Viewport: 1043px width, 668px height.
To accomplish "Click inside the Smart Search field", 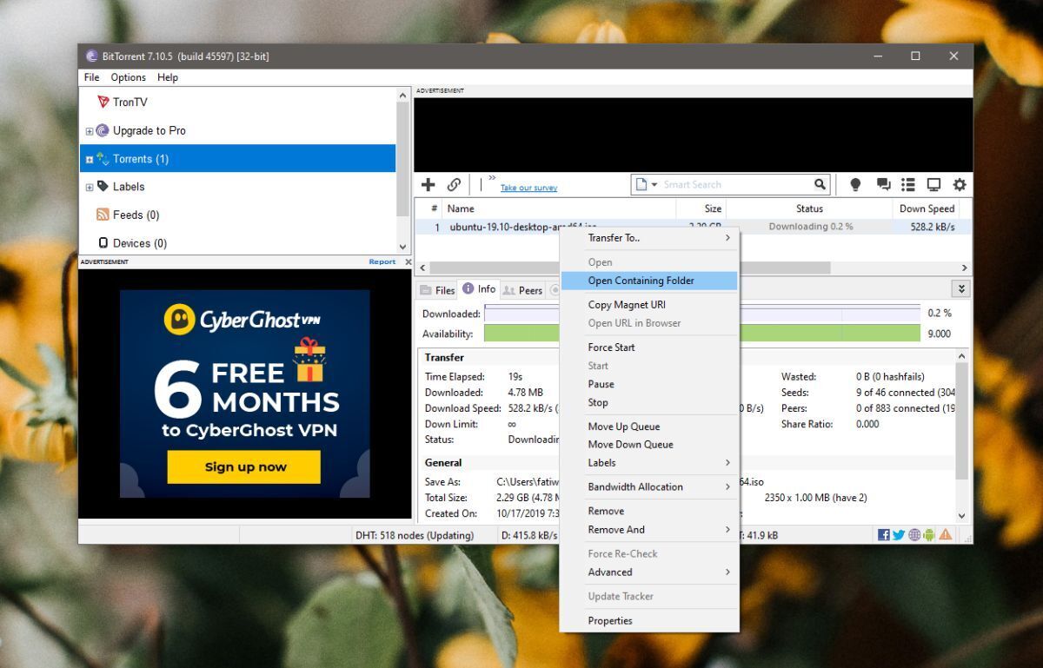I will pyautogui.click(x=736, y=184).
